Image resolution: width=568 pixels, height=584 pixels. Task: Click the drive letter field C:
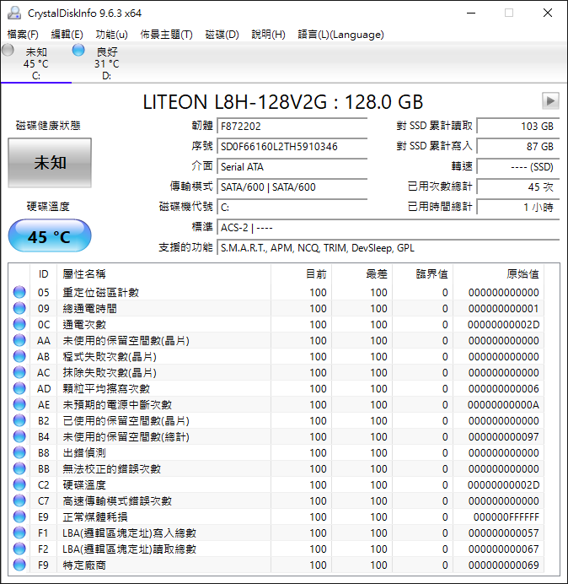point(292,207)
